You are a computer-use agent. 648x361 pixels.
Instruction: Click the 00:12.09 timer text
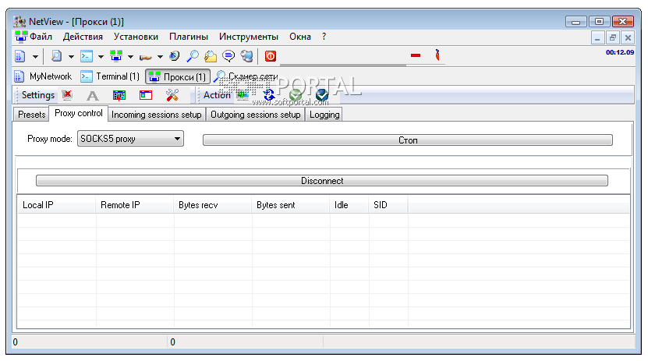(x=620, y=52)
